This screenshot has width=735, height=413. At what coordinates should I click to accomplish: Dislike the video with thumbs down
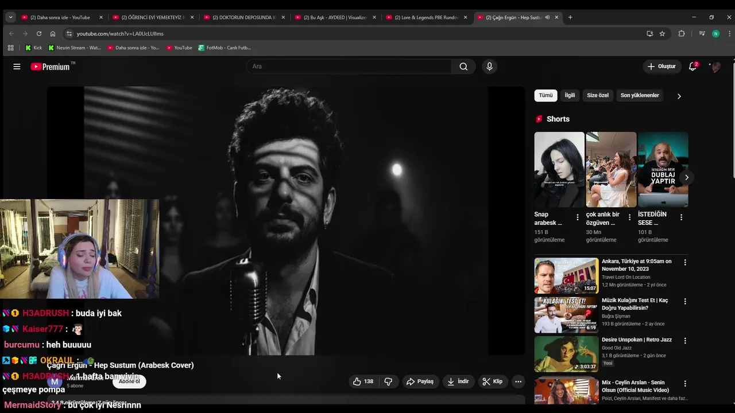pyautogui.click(x=388, y=381)
